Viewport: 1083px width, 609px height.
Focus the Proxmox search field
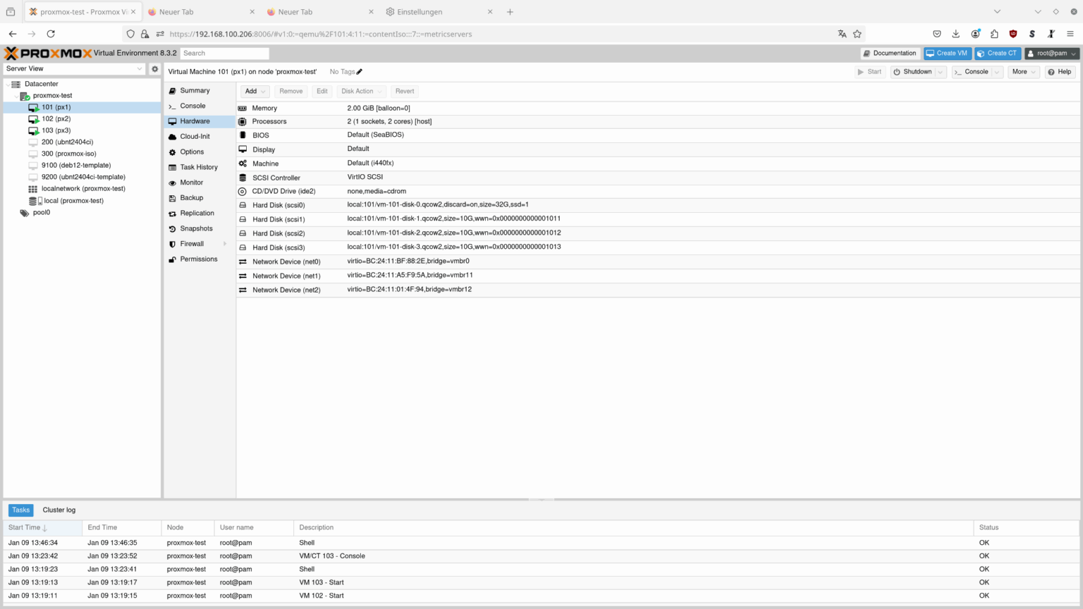pyautogui.click(x=224, y=54)
